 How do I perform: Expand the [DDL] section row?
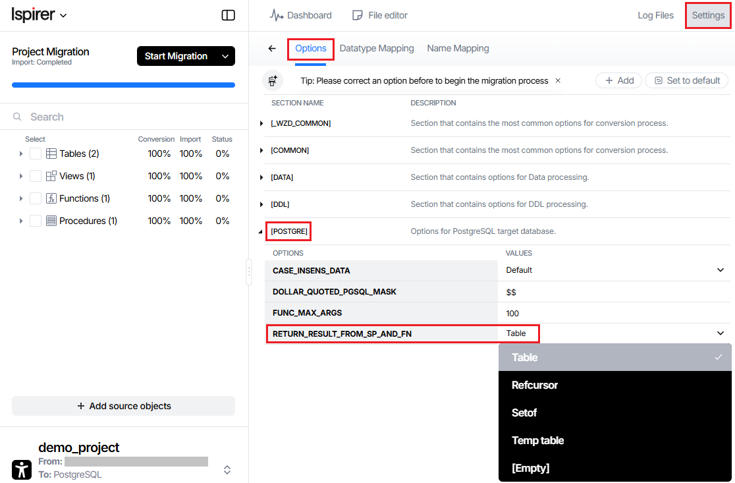point(261,205)
